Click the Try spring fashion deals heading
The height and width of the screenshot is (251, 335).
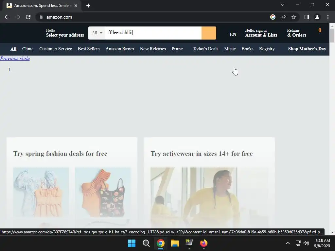(x=60, y=154)
